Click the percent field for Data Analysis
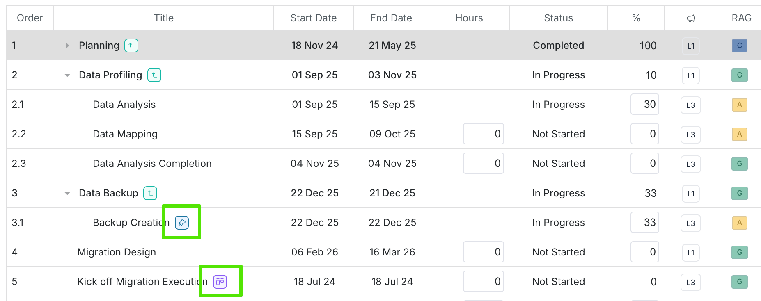The width and height of the screenshot is (761, 301). [x=644, y=105]
